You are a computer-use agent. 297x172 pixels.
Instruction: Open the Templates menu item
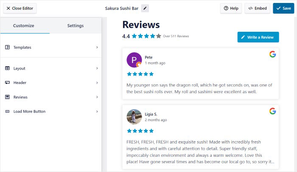[51, 47]
